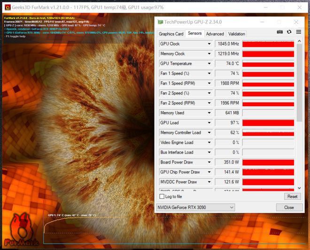Open the Validation tab

click(236, 34)
